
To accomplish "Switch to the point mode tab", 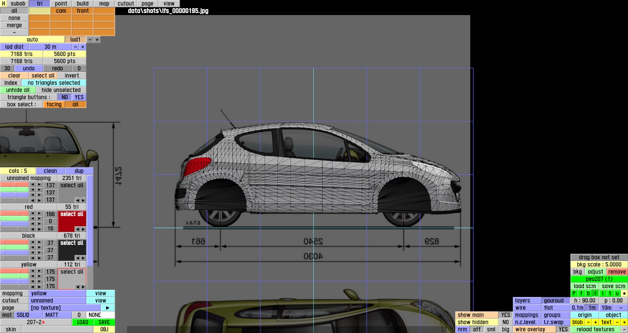I will [61, 4].
